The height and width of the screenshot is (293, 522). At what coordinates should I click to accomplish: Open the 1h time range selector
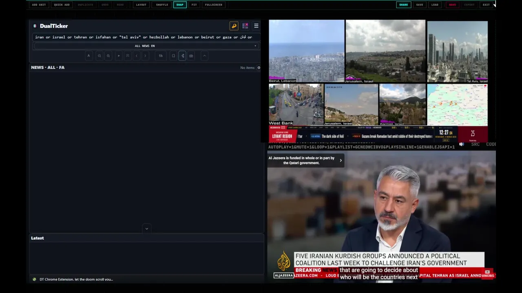[x=161, y=56]
